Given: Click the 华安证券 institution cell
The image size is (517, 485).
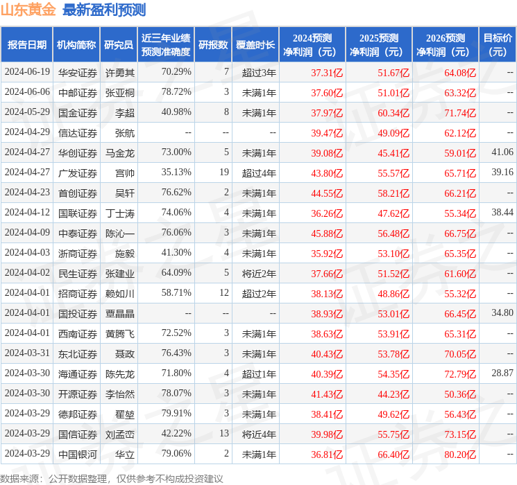Looking at the screenshot, I should pos(78,73).
